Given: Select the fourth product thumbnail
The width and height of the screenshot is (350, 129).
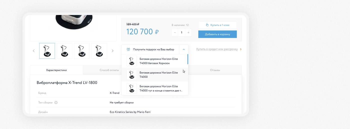Looking at the screenshot, I should [99, 51].
